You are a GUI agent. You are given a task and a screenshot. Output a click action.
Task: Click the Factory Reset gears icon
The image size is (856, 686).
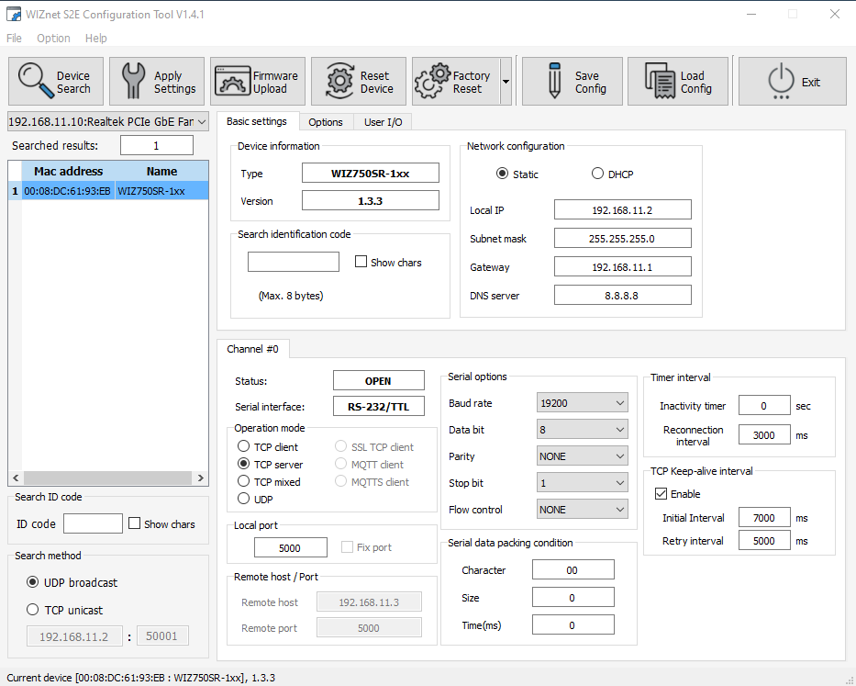point(433,81)
